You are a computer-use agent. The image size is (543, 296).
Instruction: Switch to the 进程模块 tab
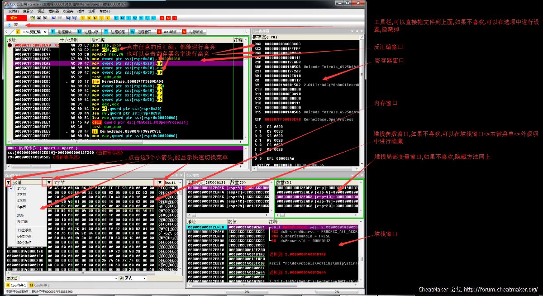63,32
